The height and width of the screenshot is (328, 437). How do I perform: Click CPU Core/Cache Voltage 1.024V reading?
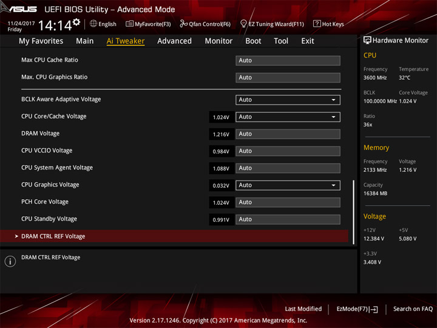click(222, 117)
